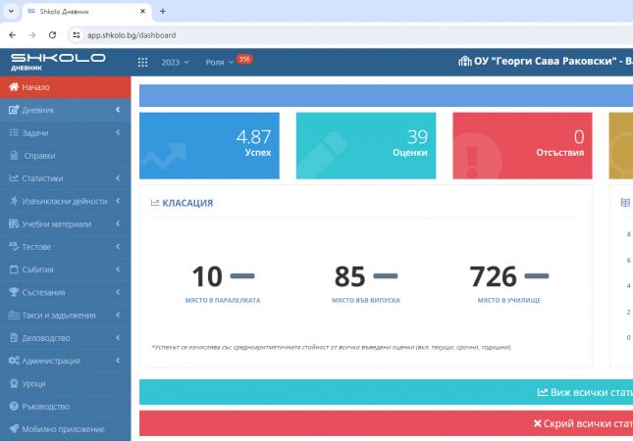Image resolution: width=633 pixels, height=441 pixels.
Task: Open the 2023 school year dropdown
Action: click(x=176, y=62)
